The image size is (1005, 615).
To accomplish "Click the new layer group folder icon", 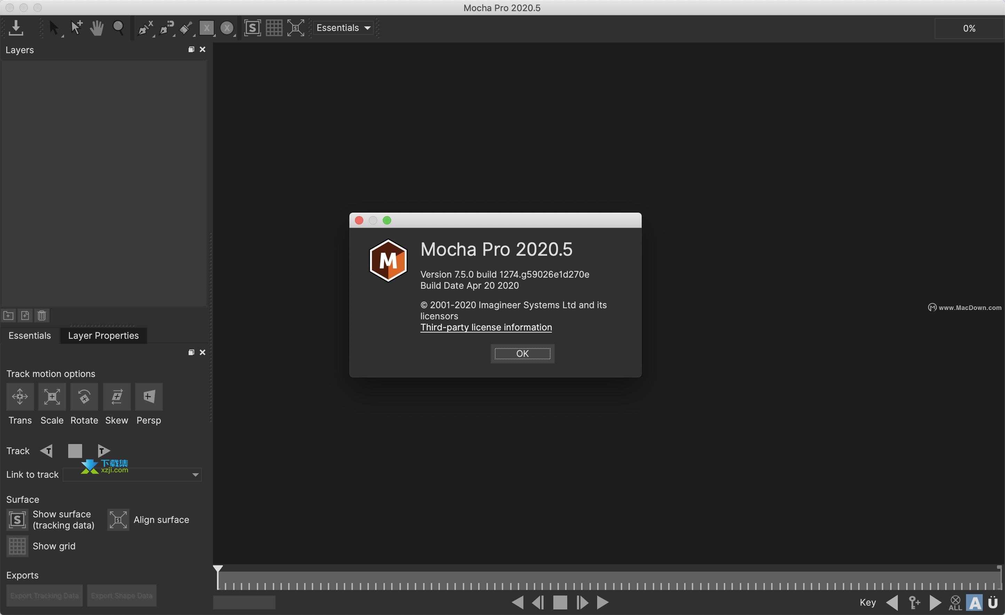I will click(x=9, y=315).
